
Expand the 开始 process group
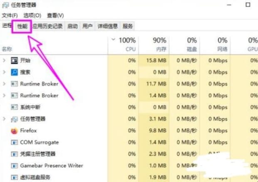[x=4, y=60]
